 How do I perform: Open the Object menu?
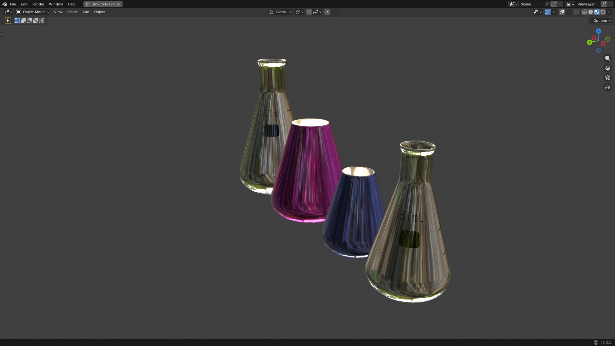pyautogui.click(x=99, y=12)
